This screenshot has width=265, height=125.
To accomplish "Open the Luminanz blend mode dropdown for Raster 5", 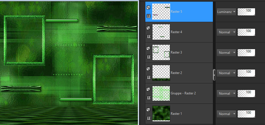I will point(226,12).
